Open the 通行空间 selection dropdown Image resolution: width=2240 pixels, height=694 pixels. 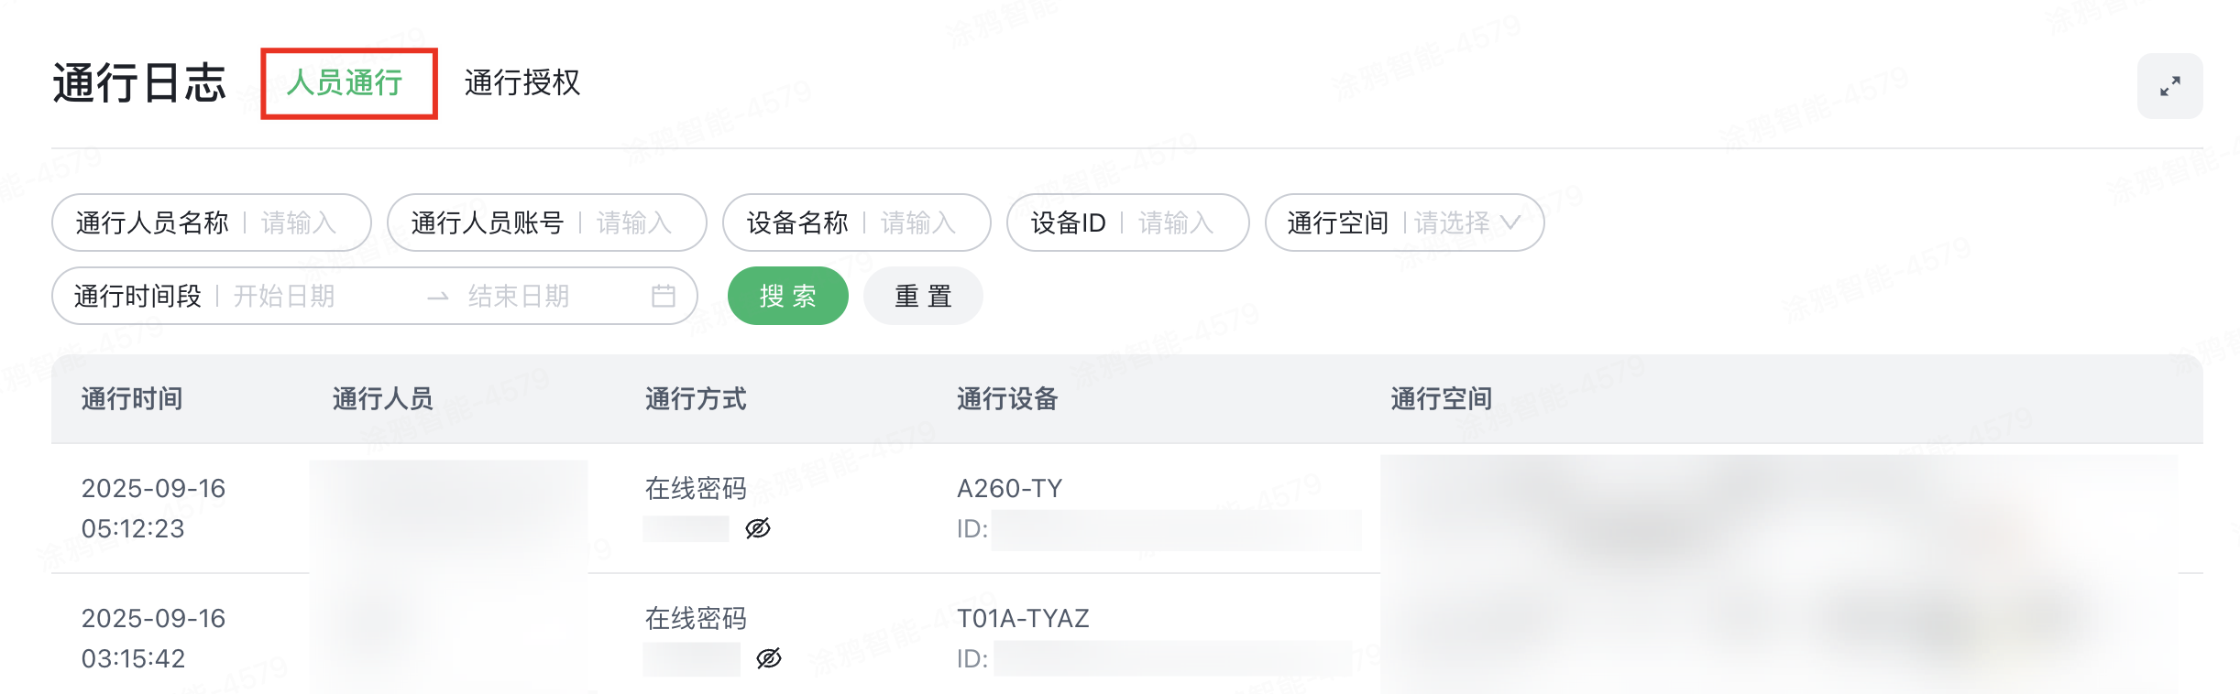1449,222
